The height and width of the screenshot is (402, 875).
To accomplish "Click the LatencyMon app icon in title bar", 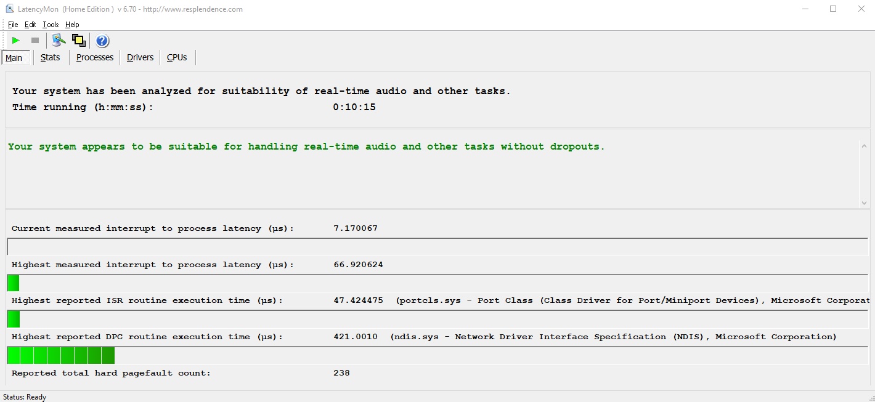I will click(x=9, y=9).
